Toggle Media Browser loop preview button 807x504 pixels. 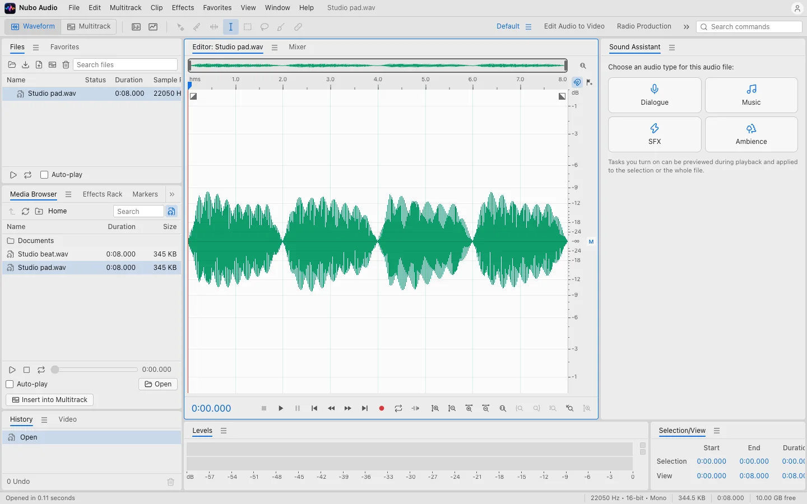[41, 370]
